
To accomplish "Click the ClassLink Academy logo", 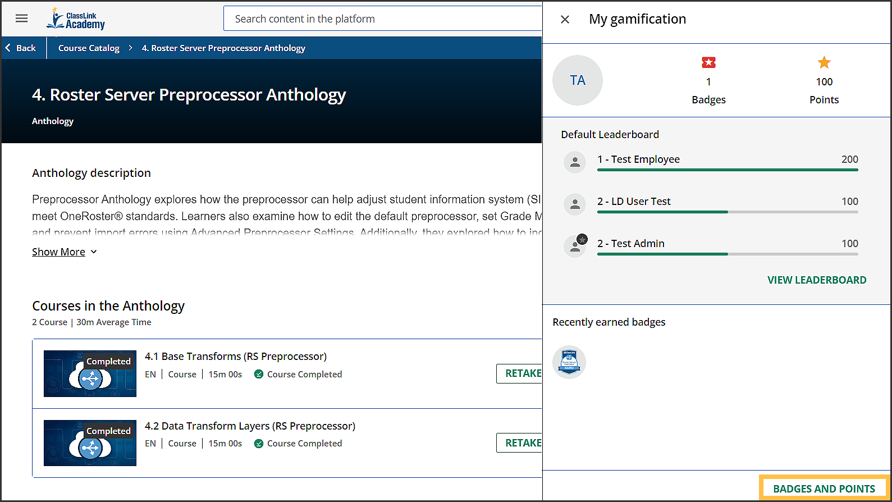I will point(76,19).
